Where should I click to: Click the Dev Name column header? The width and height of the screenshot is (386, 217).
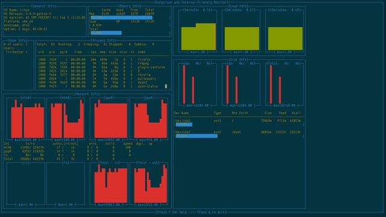(181, 113)
